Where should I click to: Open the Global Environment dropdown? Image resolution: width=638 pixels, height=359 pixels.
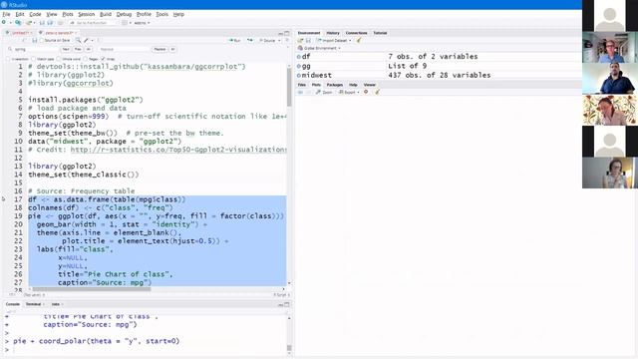point(319,48)
